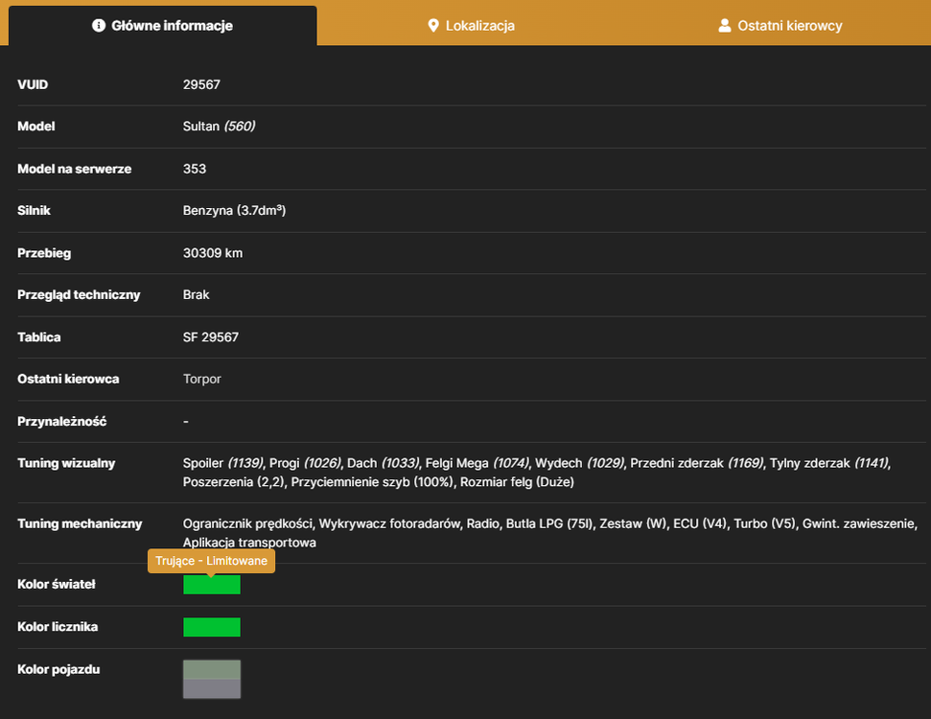This screenshot has width=931, height=719.
Task: Select the server model value 353
Action: 194,169
